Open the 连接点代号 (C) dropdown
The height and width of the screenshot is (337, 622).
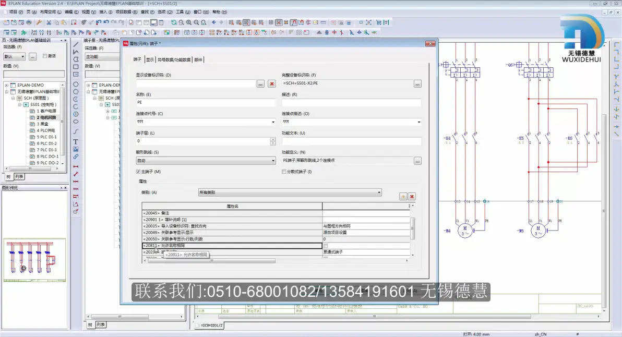click(x=273, y=122)
